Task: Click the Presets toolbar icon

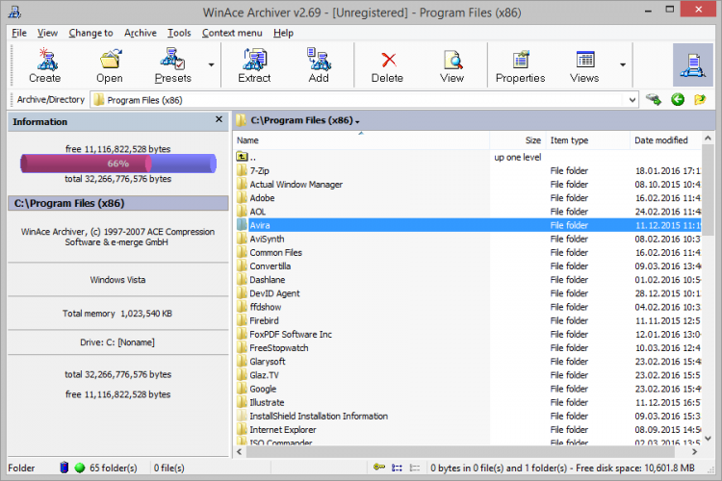Action: (172, 64)
